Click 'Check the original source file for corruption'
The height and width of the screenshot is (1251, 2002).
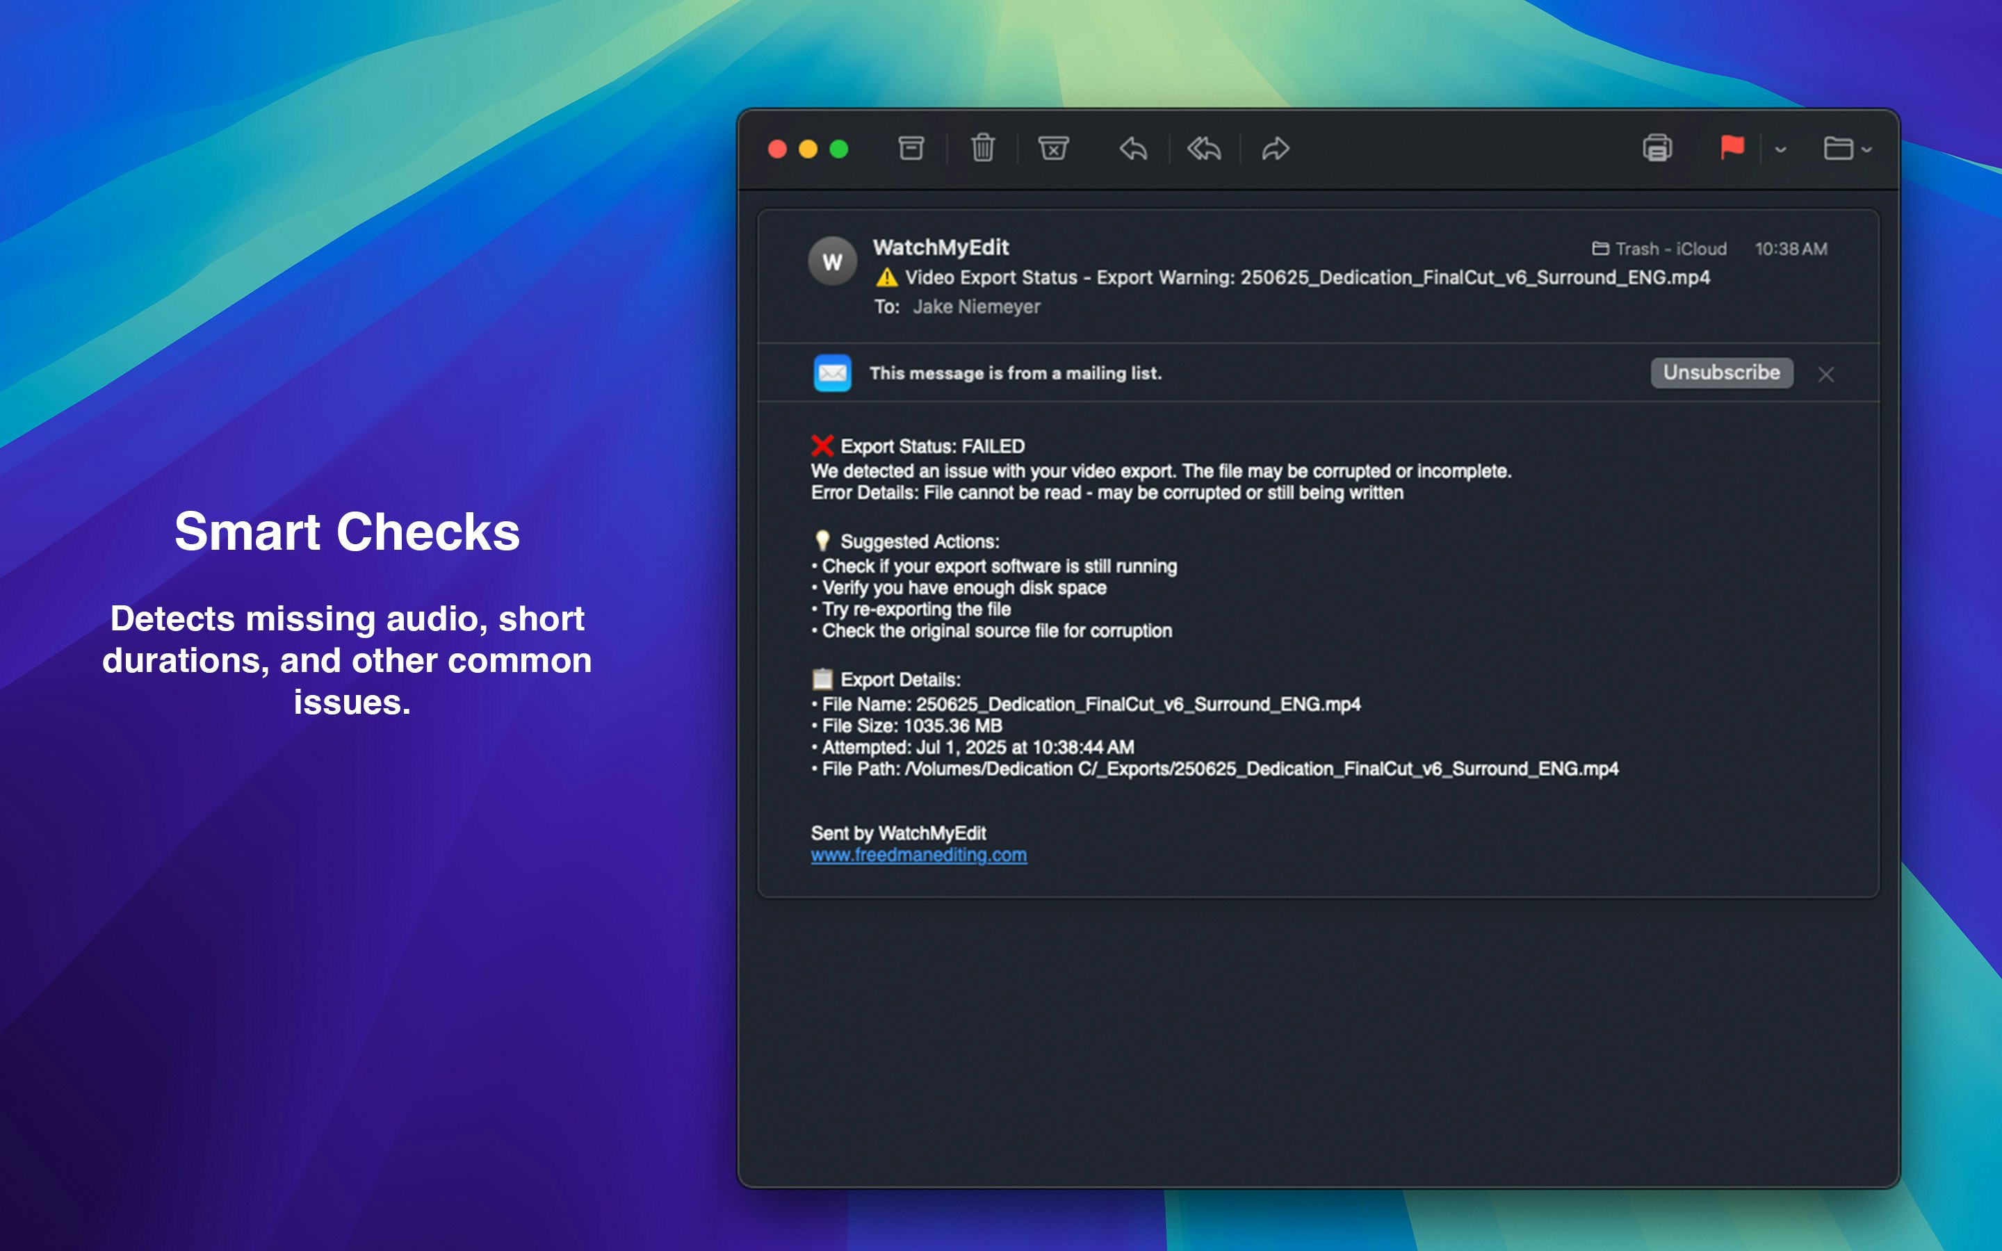(991, 631)
